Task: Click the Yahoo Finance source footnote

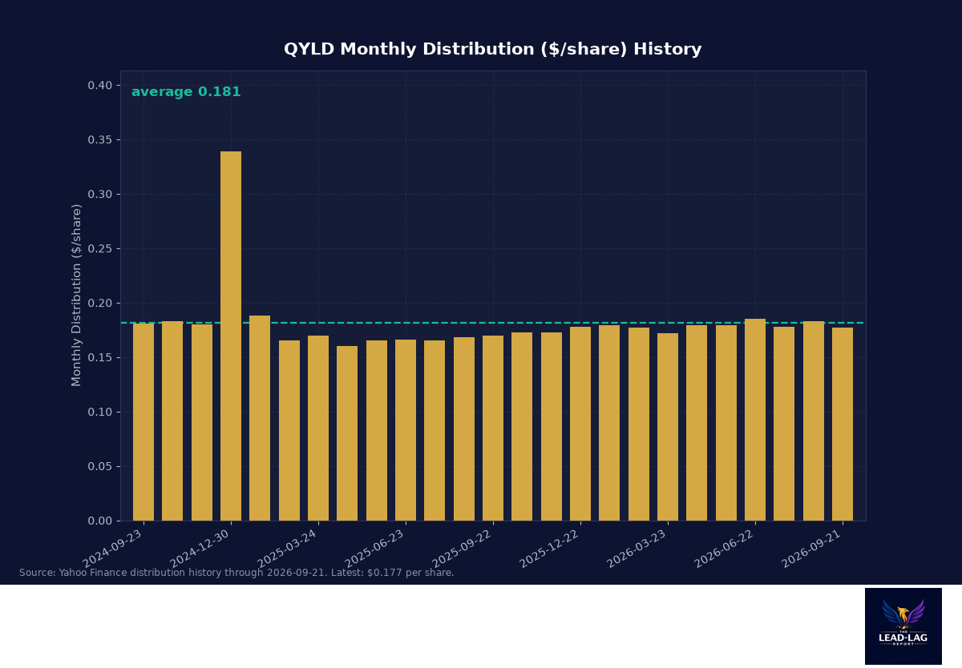Action: coord(236,573)
